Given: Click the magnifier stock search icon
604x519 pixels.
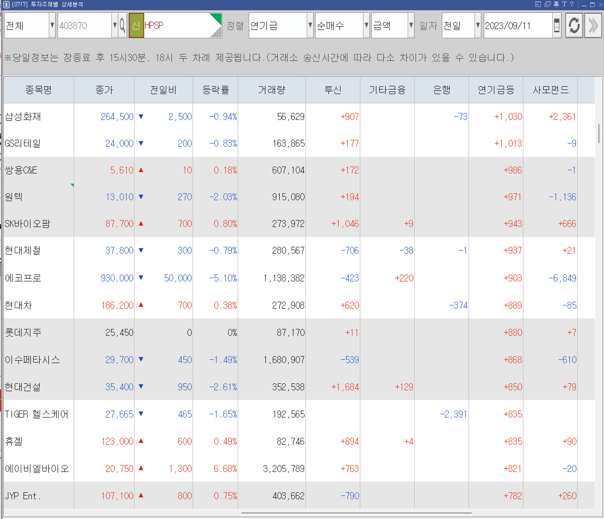Looking at the screenshot, I should point(123,25).
